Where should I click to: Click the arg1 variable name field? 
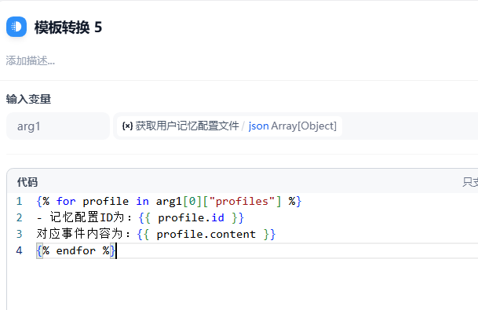tap(58, 126)
